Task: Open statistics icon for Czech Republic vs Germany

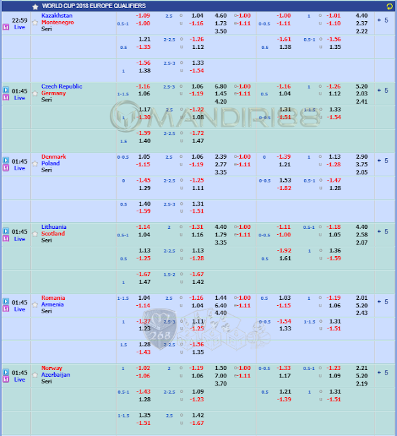Action: pyautogui.click(x=6, y=97)
